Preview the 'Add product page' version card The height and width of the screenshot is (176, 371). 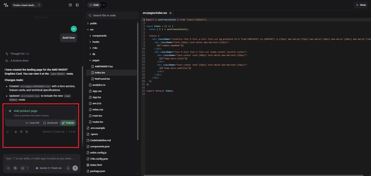point(41,113)
